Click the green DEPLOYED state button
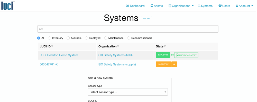This screenshot has height=102, width=257. tap(163, 55)
